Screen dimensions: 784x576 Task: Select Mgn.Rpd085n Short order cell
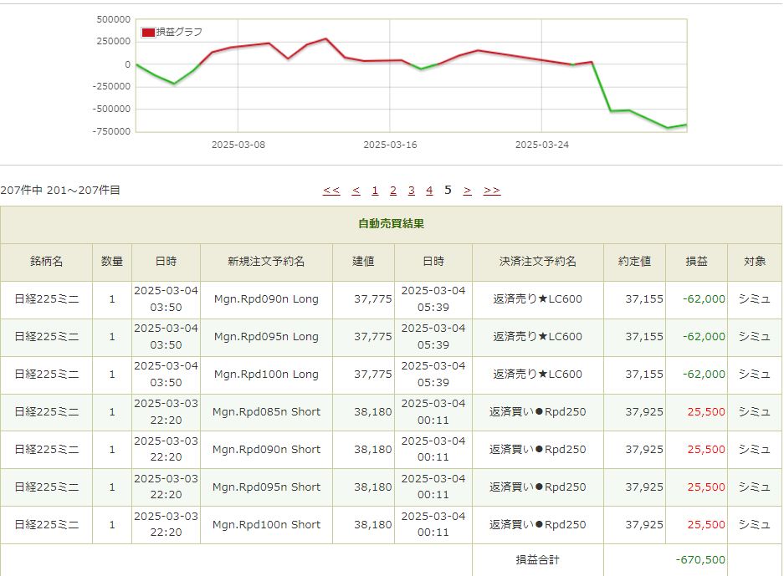(x=266, y=412)
